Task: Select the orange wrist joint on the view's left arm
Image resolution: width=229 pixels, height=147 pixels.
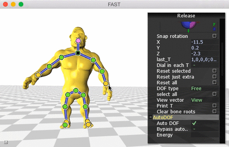Action: [x=38, y=75]
